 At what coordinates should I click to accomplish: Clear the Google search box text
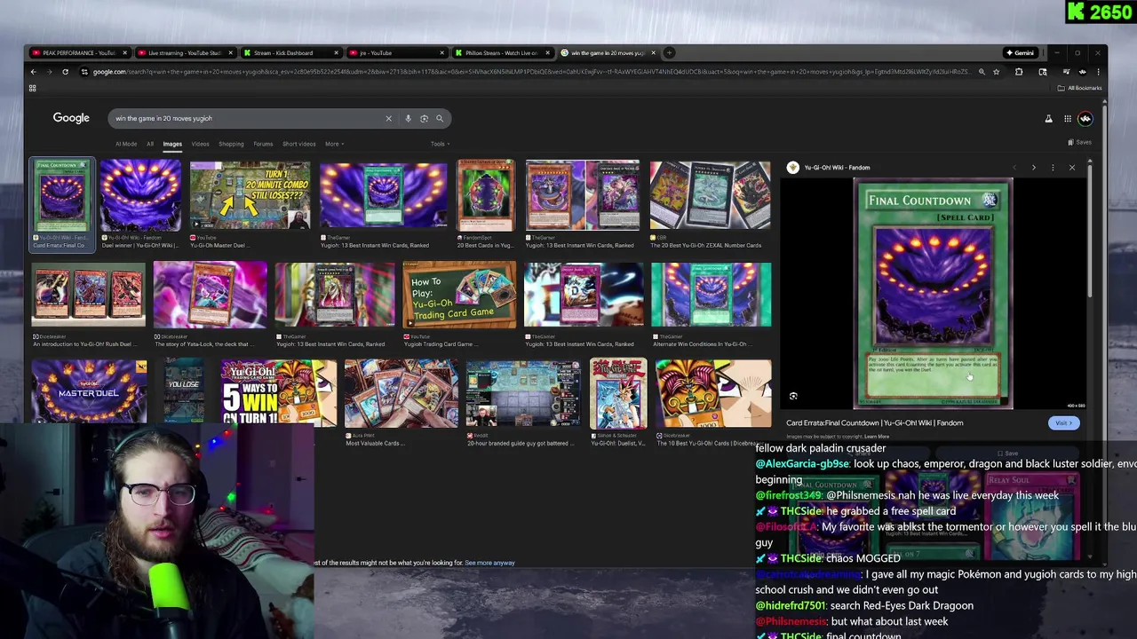click(x=388, y=118)
